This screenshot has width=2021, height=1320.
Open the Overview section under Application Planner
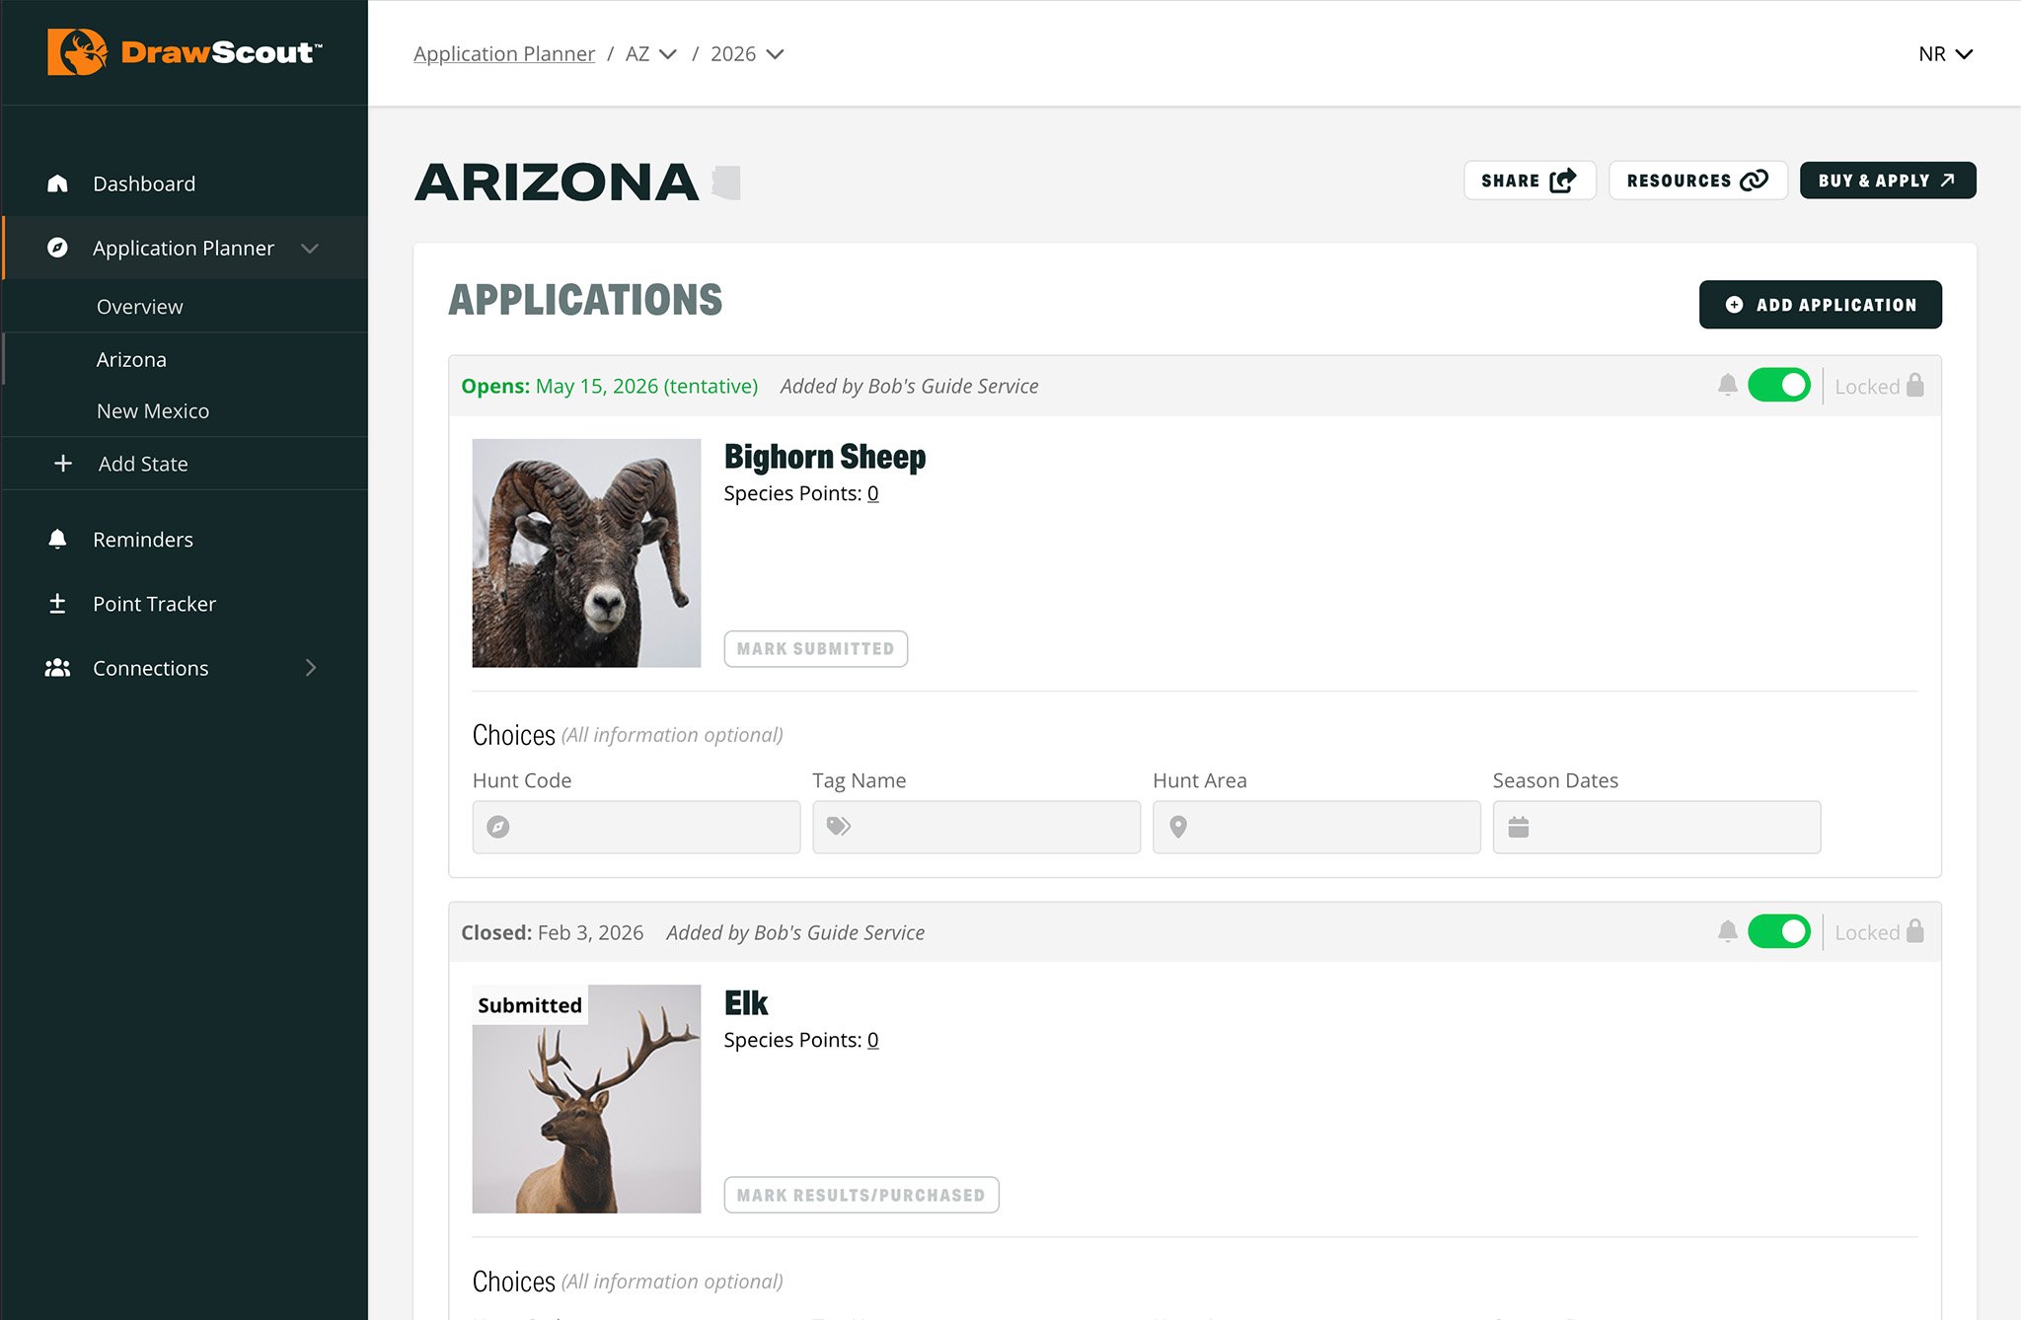pyautogui.click(x=139, y=306)
